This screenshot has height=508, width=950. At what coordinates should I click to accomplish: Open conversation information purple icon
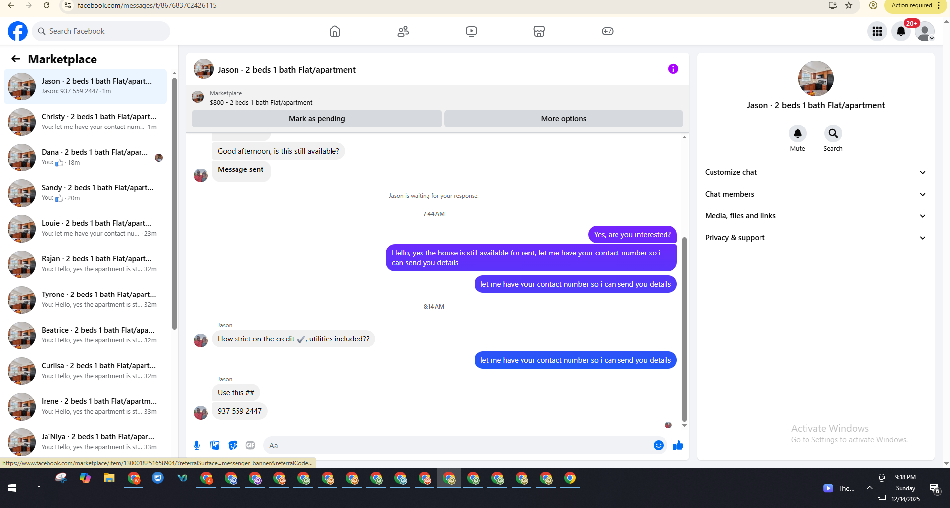point(673,69)
